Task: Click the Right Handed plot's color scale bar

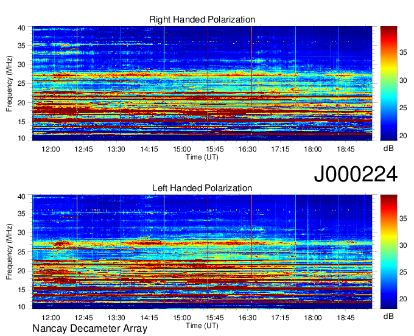Action: point(388,83)
